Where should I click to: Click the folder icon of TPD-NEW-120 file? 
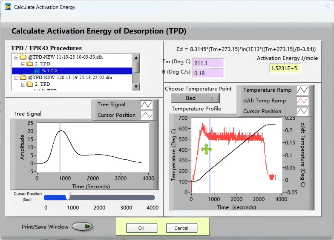coord(23,77)
